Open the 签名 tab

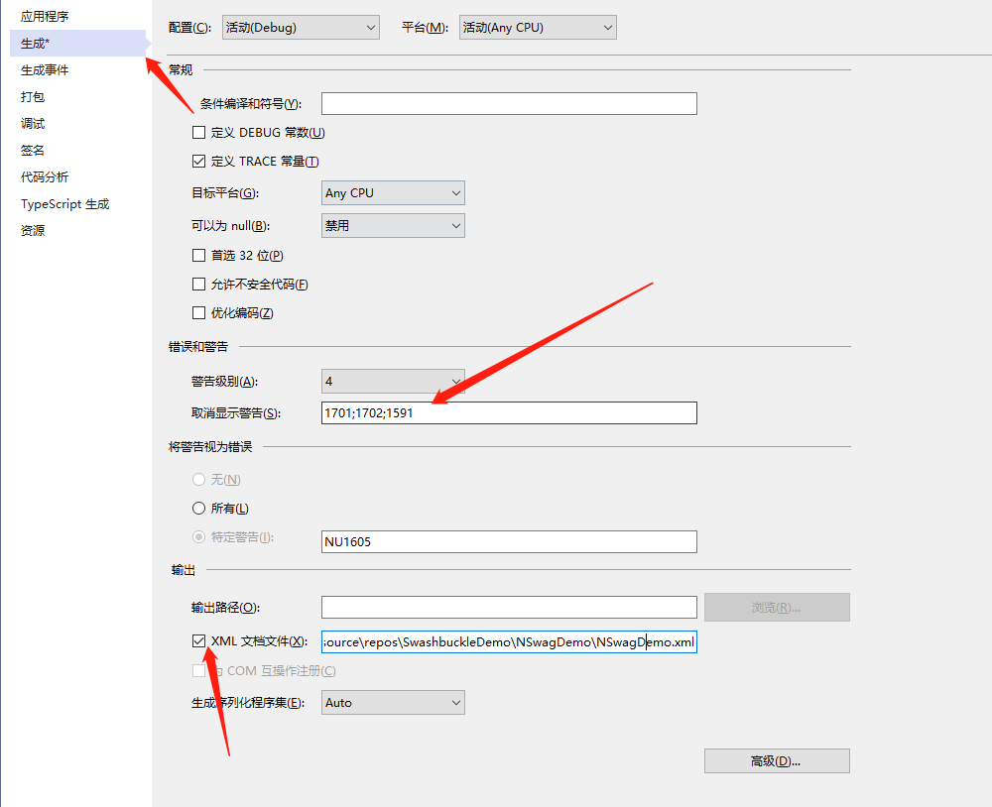pos(33,151)
